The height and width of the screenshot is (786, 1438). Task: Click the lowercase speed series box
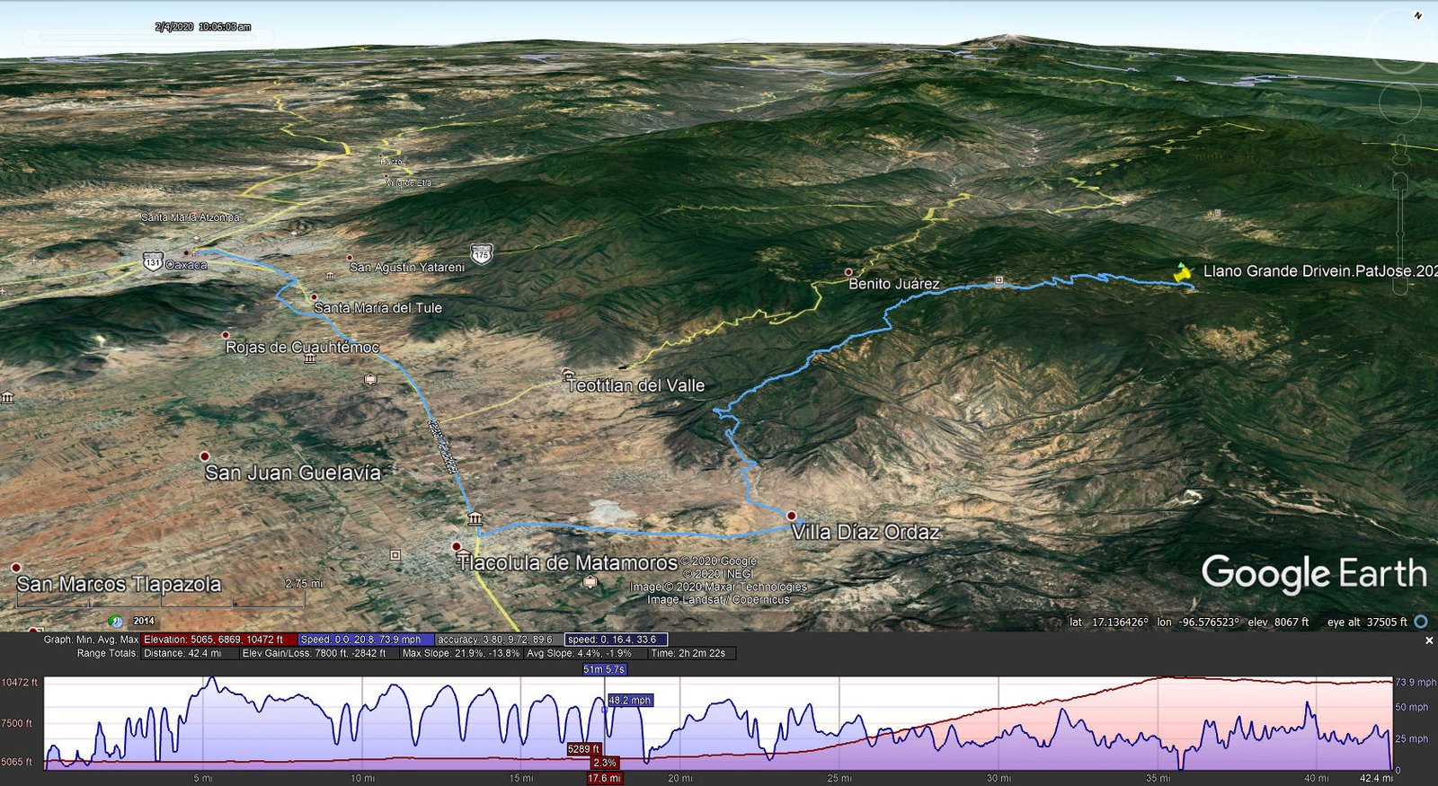click(616, 640)
